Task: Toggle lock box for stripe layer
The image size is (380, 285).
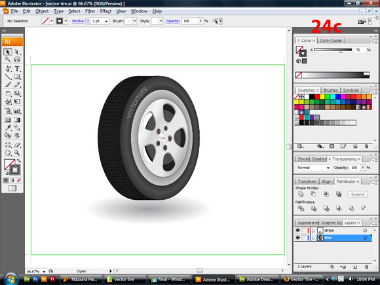Action: (304, 230)
